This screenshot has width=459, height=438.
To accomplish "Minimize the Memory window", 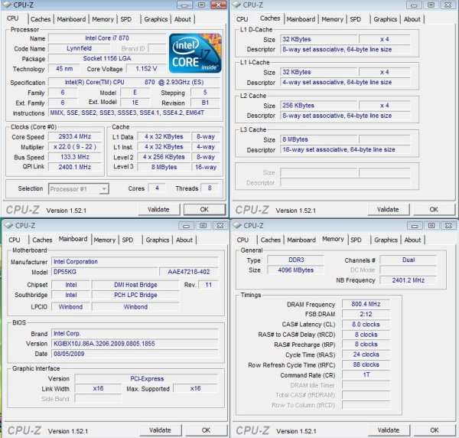I will pos(415,226).
